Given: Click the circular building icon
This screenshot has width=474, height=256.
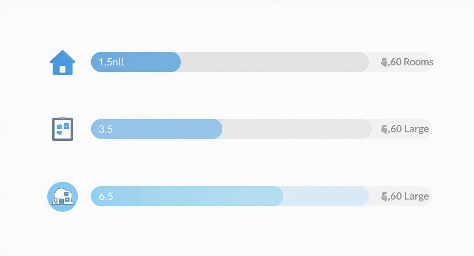Looking at the screenshot, I should pyautogui.click(x=63, y=196).
